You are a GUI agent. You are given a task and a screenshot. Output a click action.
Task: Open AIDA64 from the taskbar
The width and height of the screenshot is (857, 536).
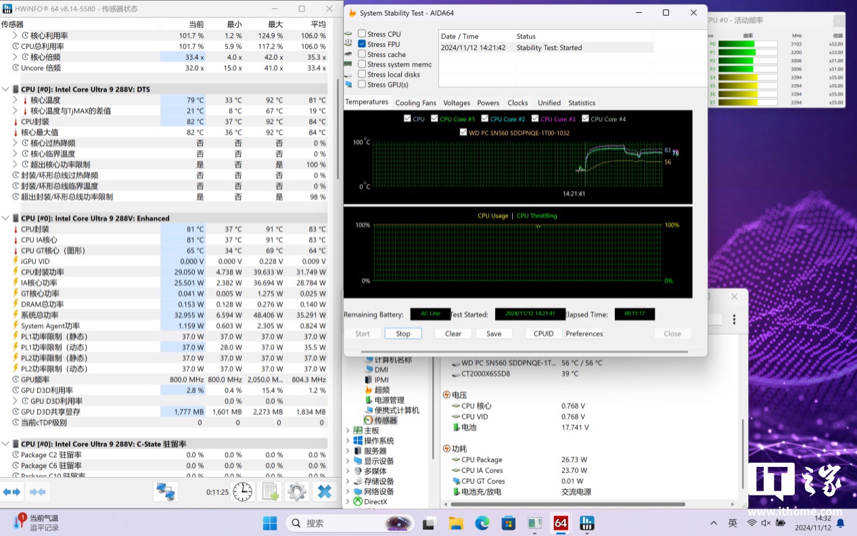(x=561, y=523)
